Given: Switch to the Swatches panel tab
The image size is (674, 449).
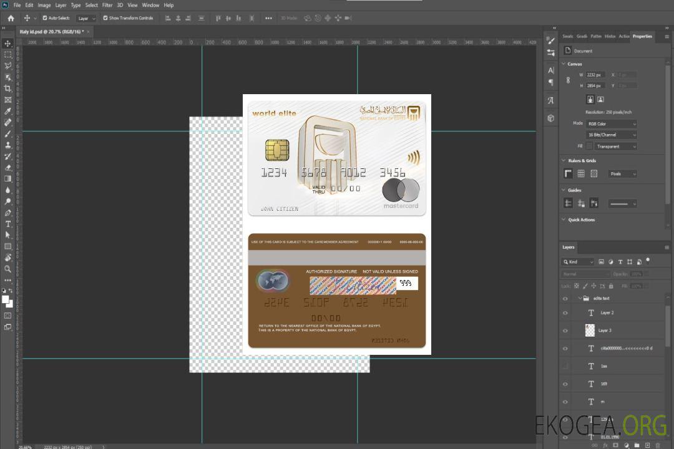Looking at the screenshot, I should [567, 36].
